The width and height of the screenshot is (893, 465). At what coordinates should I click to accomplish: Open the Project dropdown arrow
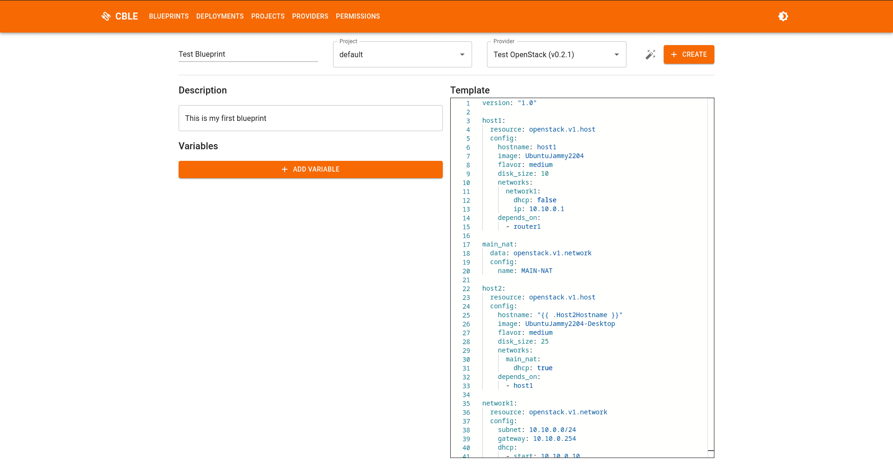(x=462, y=54)
